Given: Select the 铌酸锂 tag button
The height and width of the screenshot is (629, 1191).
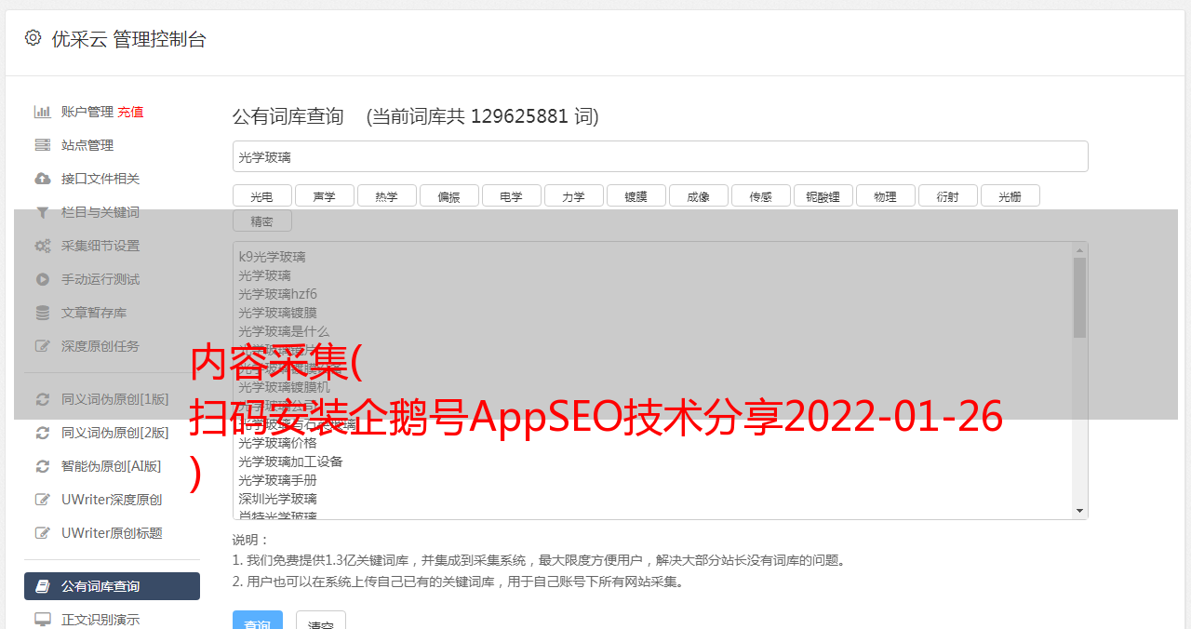Looking at the screenshot, I should (x=823, y=195).
